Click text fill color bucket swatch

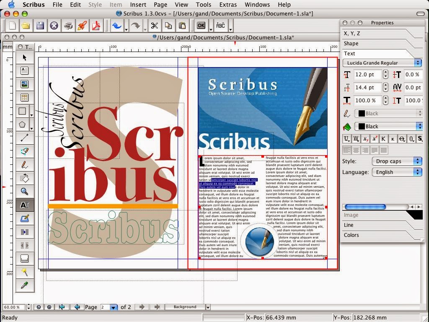pos(347,127)
